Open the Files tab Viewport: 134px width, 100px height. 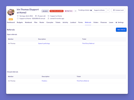pos(36,22)
